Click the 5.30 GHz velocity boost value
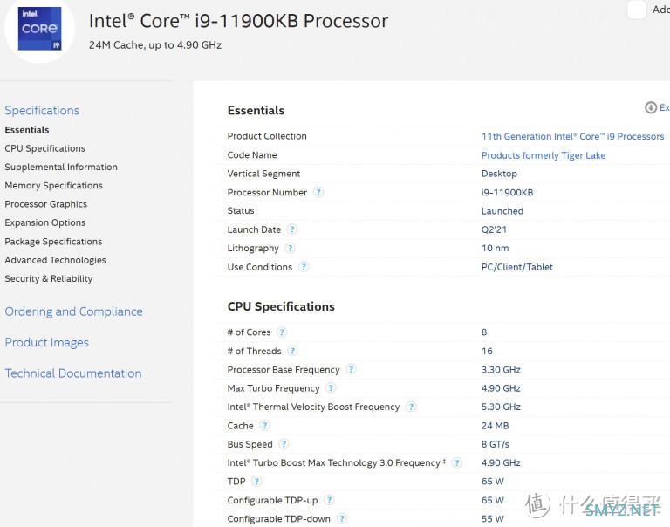The height and width of the screenshot is (527, 670). [501, 407]
